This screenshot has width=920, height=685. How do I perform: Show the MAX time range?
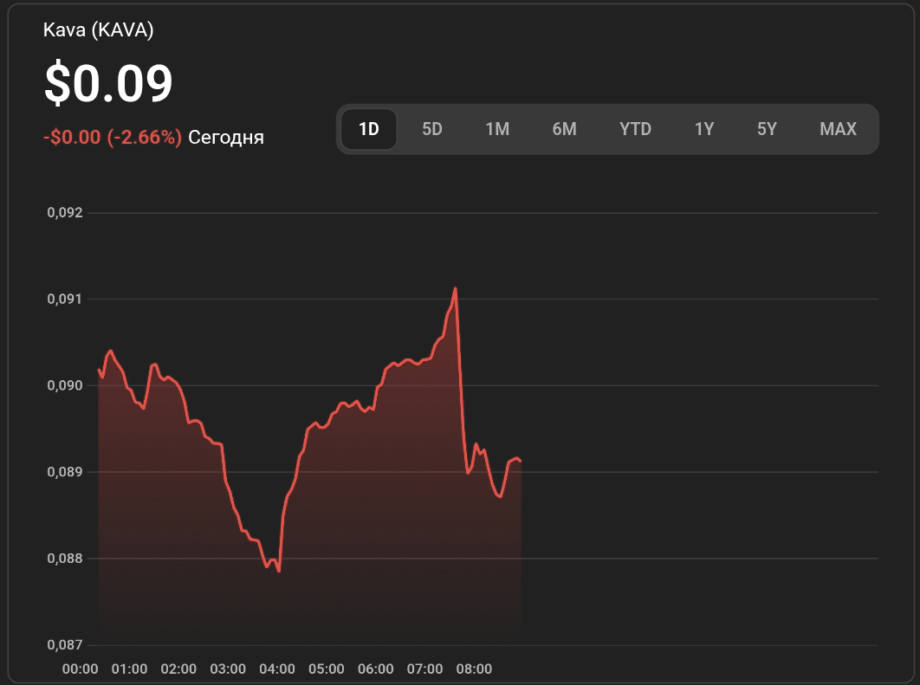pyautogui.click(x=838, y=129)
